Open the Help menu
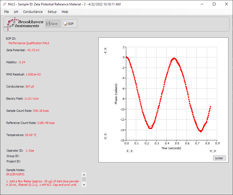The image size is (233, 195). coord(65,12)
